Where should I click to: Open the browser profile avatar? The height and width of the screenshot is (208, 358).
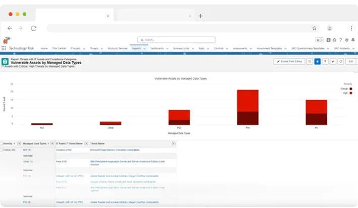pos(329,28)
